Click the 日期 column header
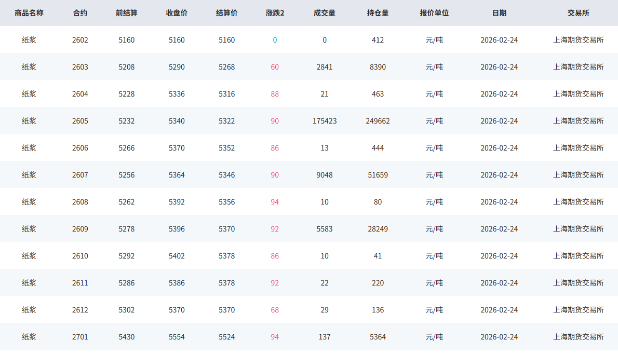The image size is (618, 354). [x=499, y=13]
